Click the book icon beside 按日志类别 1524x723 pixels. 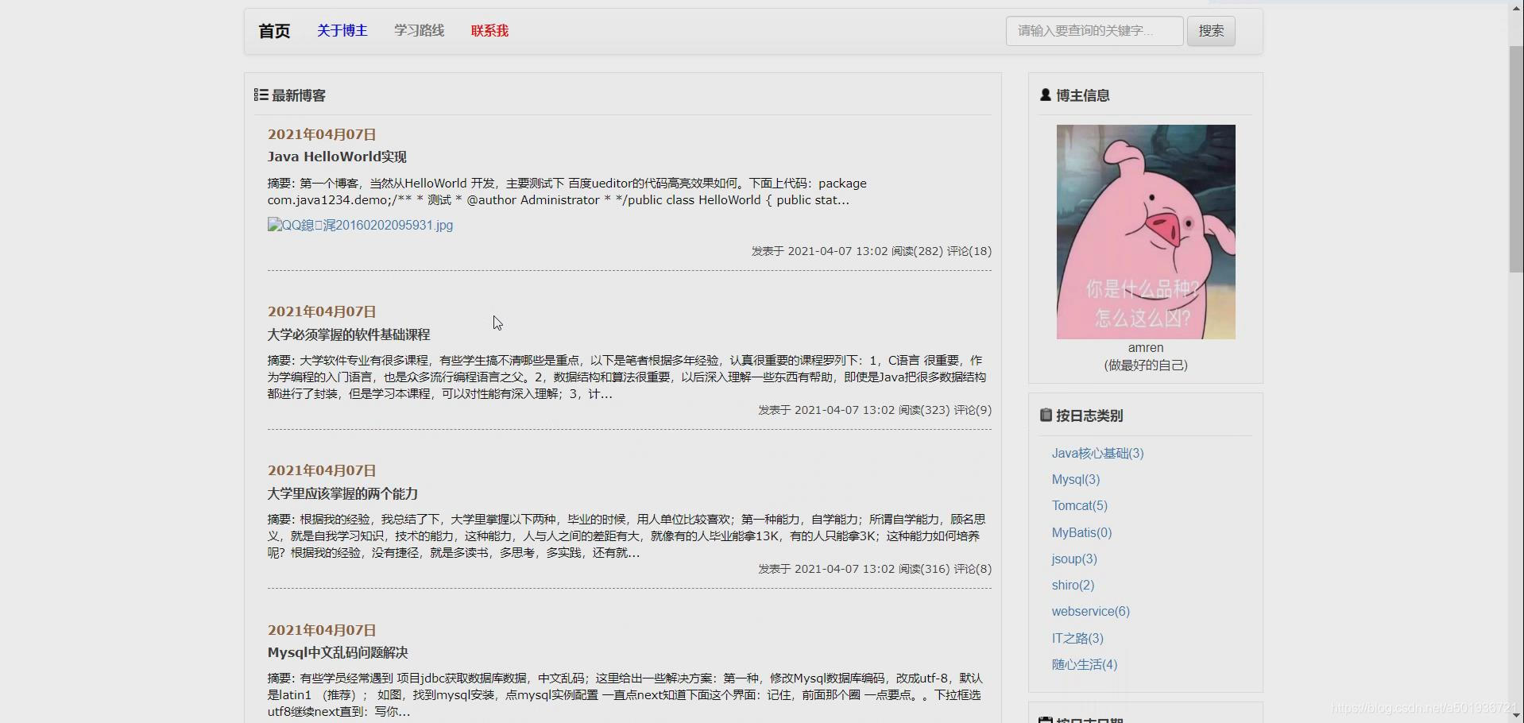1044,414
